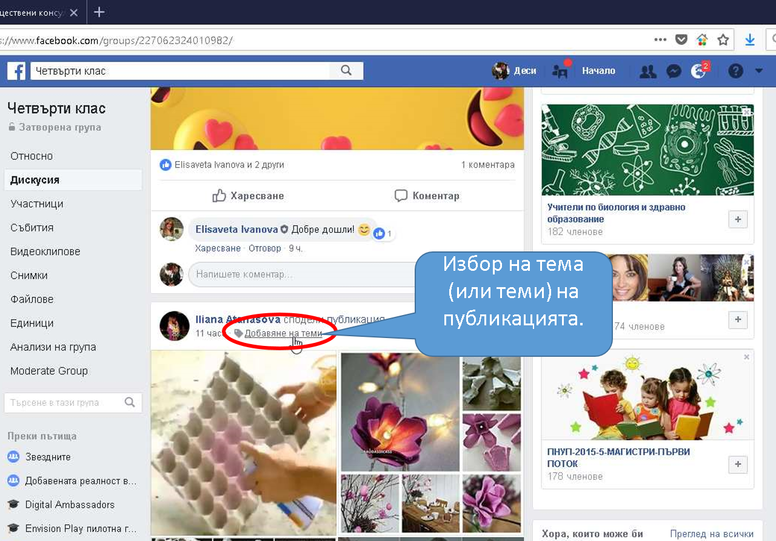Open the page actions three-dots menu in address bar
The width and height of the screenshot is (776, 541).
pos(660,40)
